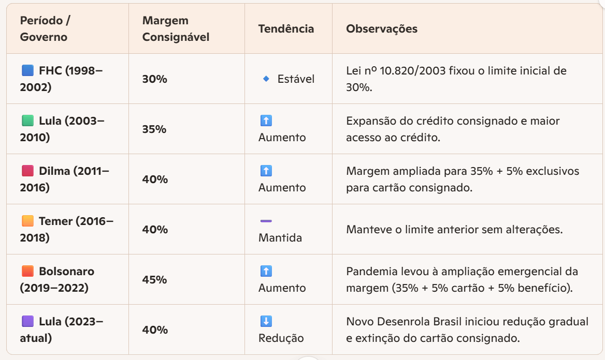The image size is (605, 360).
Task: Click the up arrow icon in Dilma row
Action: (266, 171)
